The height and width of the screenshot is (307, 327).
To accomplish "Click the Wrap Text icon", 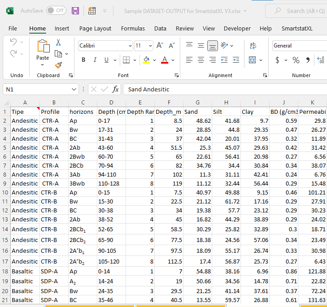I will (x=253, y=46).
